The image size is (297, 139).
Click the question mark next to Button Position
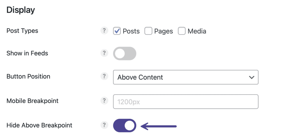coord(104,76)
